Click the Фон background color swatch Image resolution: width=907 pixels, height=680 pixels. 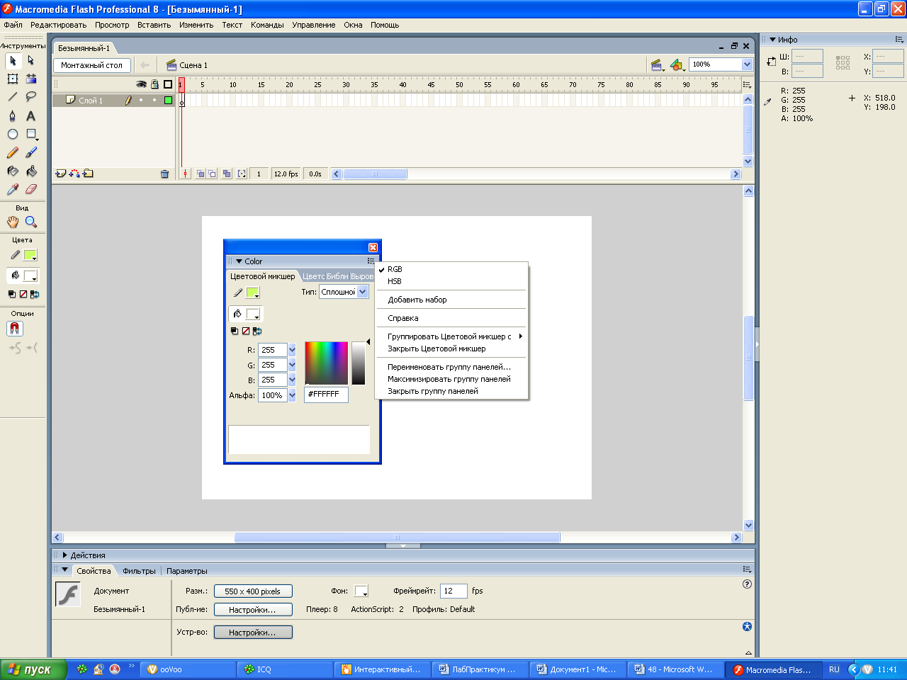coord(361,591)
